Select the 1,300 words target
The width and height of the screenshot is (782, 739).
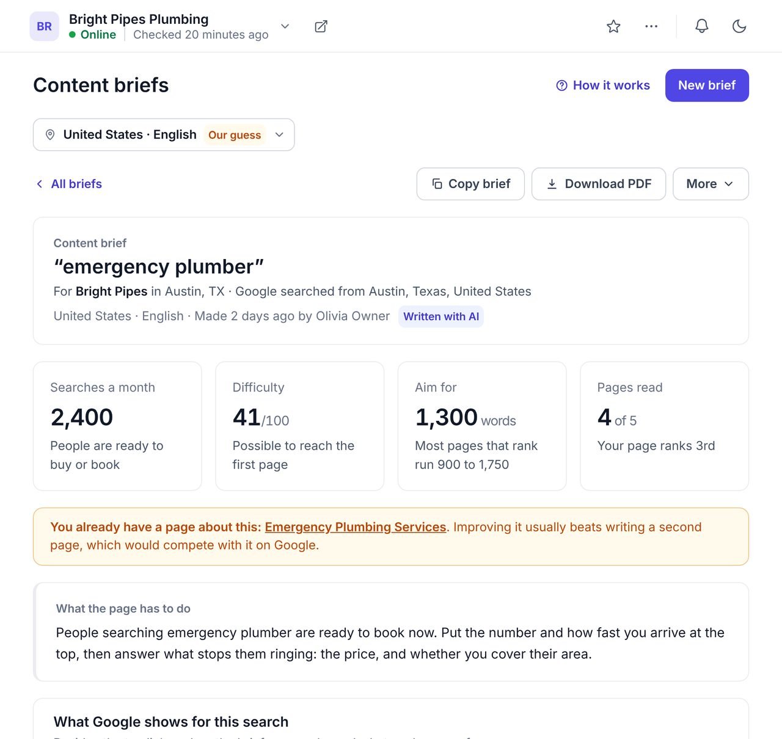pos(466,418)
